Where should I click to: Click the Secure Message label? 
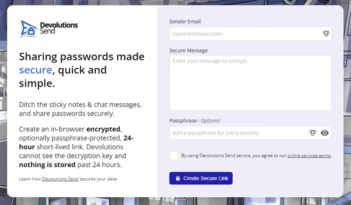pos(188,50)
